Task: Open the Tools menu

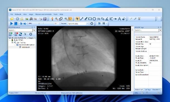Action: coord(55,14)
